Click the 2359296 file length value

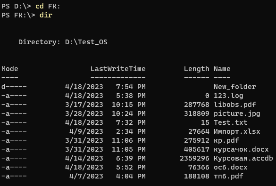point(194,158)
